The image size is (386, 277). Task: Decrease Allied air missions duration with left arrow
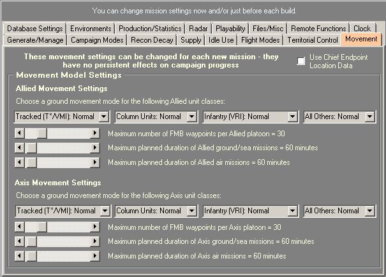(19, 162)
